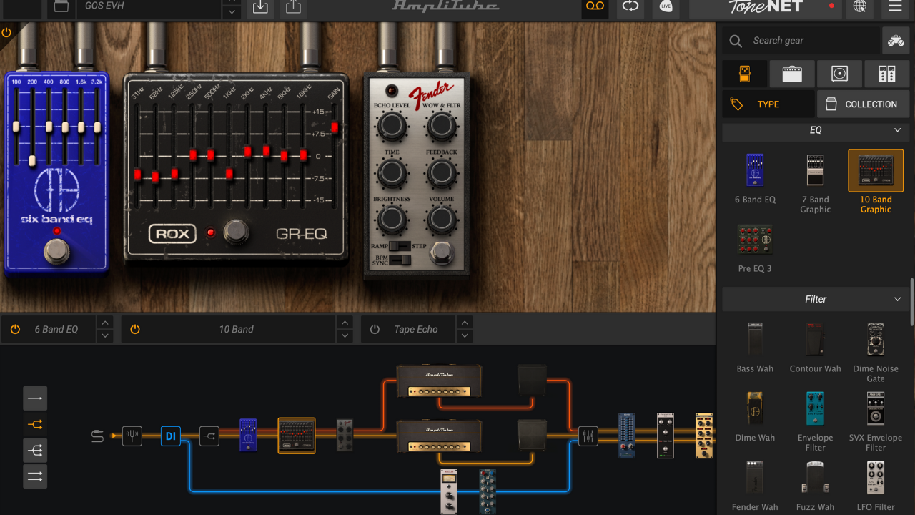Flip the BPM SYNC switch
This screenshot has height=515, width=915.
pyautogui.click(x=400, y=260)
